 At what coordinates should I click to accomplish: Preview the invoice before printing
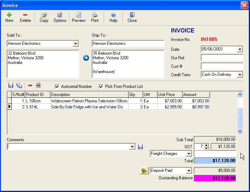coord(79,17)
